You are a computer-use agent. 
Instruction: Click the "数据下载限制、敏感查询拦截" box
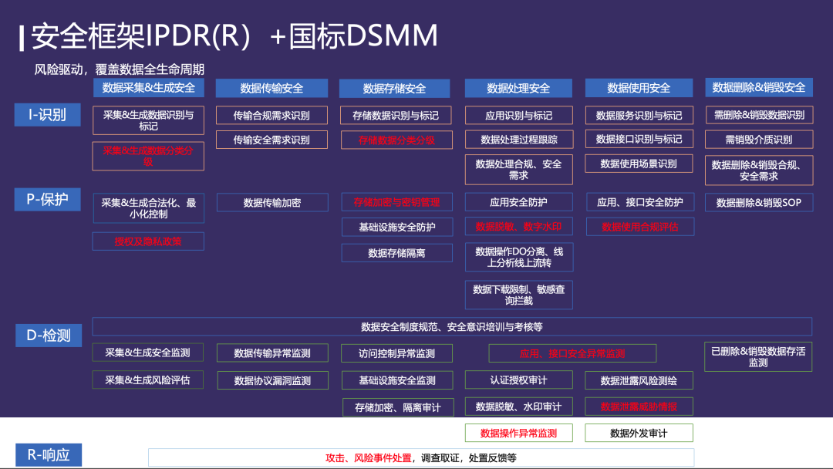pos(519,295)
